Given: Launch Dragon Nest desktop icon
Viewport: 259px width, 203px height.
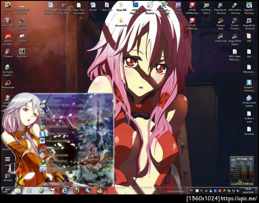Looking at the screenshot, I should [221, 24].
